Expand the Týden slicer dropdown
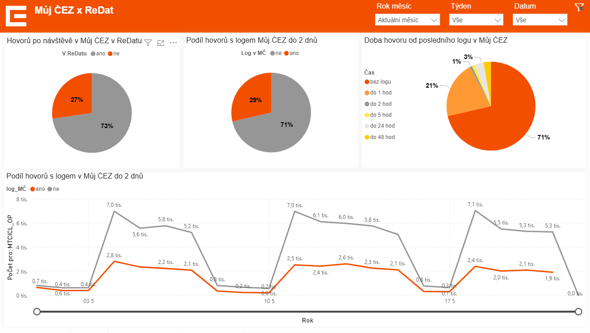 pyautogui.click(x=476, y=20)
